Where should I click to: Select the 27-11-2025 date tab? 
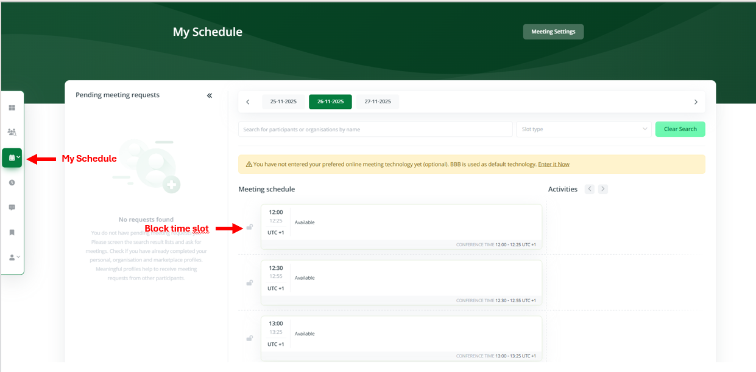[x=378, y=102]
